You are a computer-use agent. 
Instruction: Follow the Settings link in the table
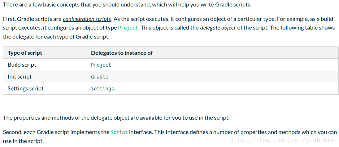(103, 89)
